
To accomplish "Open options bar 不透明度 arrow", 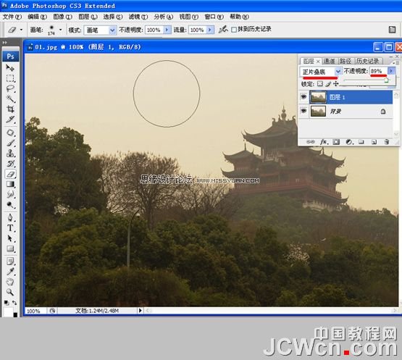I will 167,30.
